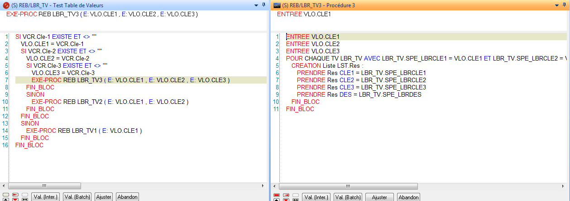Click Ajuster button in right panel
This screenshot has height=201, width=570.
click(379, 197)
